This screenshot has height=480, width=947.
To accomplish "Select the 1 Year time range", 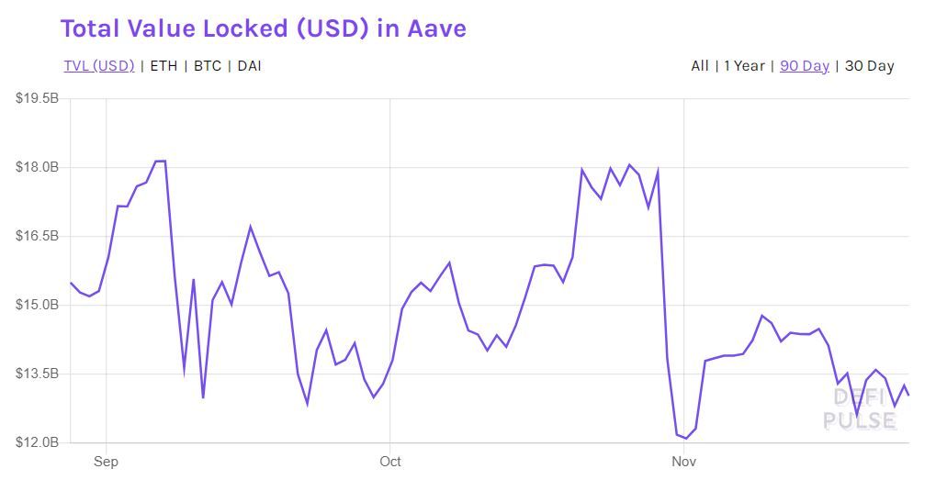I will 745,66.
